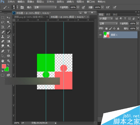Image resolution: width=140 pixels, height=125 pixels.
Task: Select the Eyedropper tool
Action: 8,27
